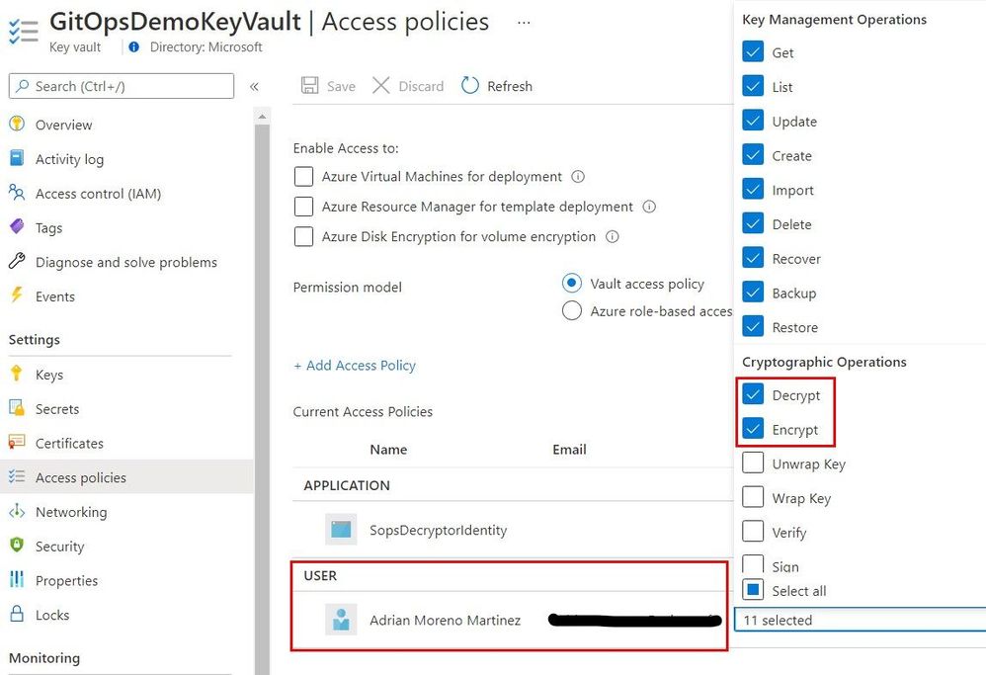
Task: Uncheck the Backup key permission
Action: point(753,292)
